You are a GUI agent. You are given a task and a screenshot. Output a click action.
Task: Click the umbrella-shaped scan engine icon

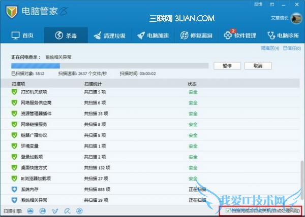67,211
